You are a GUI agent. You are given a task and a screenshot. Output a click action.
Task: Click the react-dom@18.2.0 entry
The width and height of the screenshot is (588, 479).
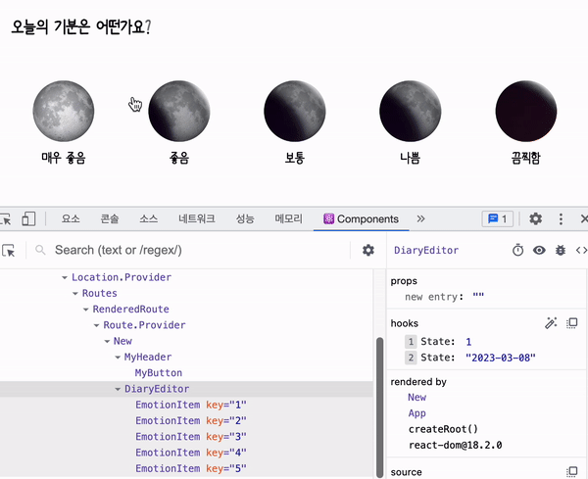coord(456,446)
